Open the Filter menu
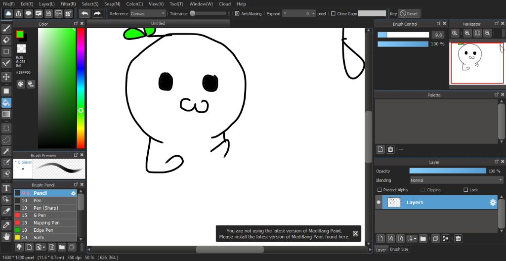Viewport: 506px width, 261px height. click(68, 4)
